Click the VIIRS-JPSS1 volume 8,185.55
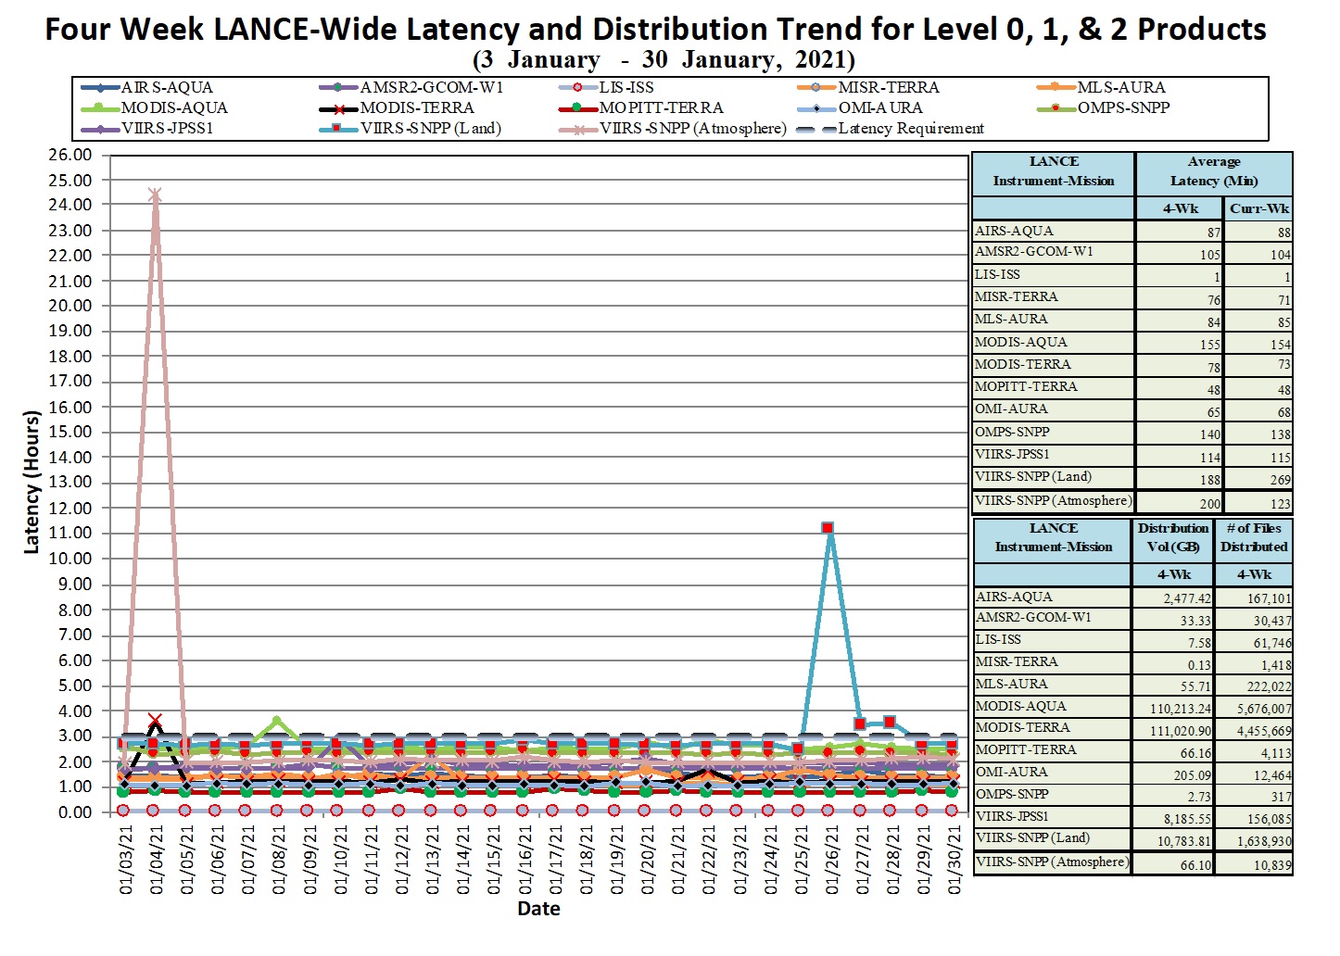Viewport: 1340px width, 956px height. pos(1187,819)
